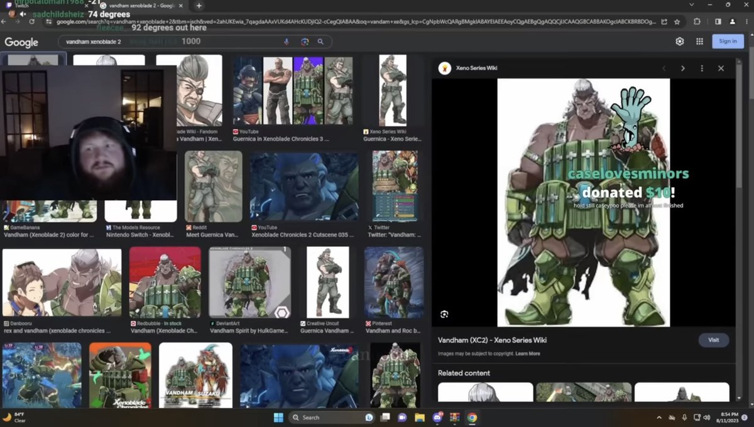Show previous image in preview panel

click(664, 68)
